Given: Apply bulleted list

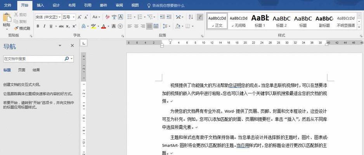Looking at the screenshot, I should pos(130,17).
